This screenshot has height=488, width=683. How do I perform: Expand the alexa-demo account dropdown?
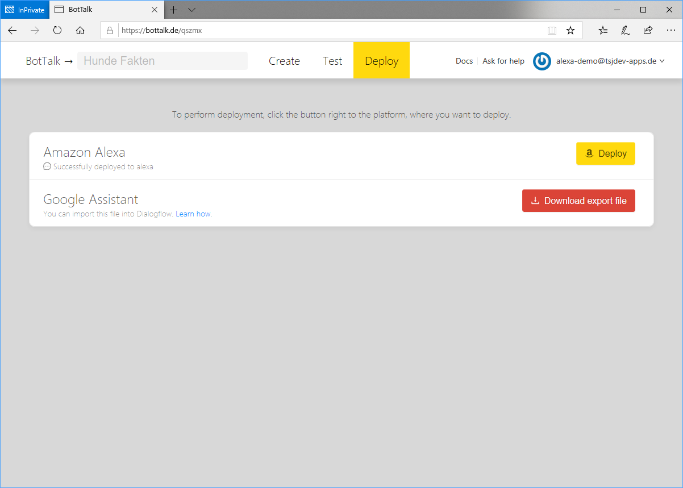[610, 61]
